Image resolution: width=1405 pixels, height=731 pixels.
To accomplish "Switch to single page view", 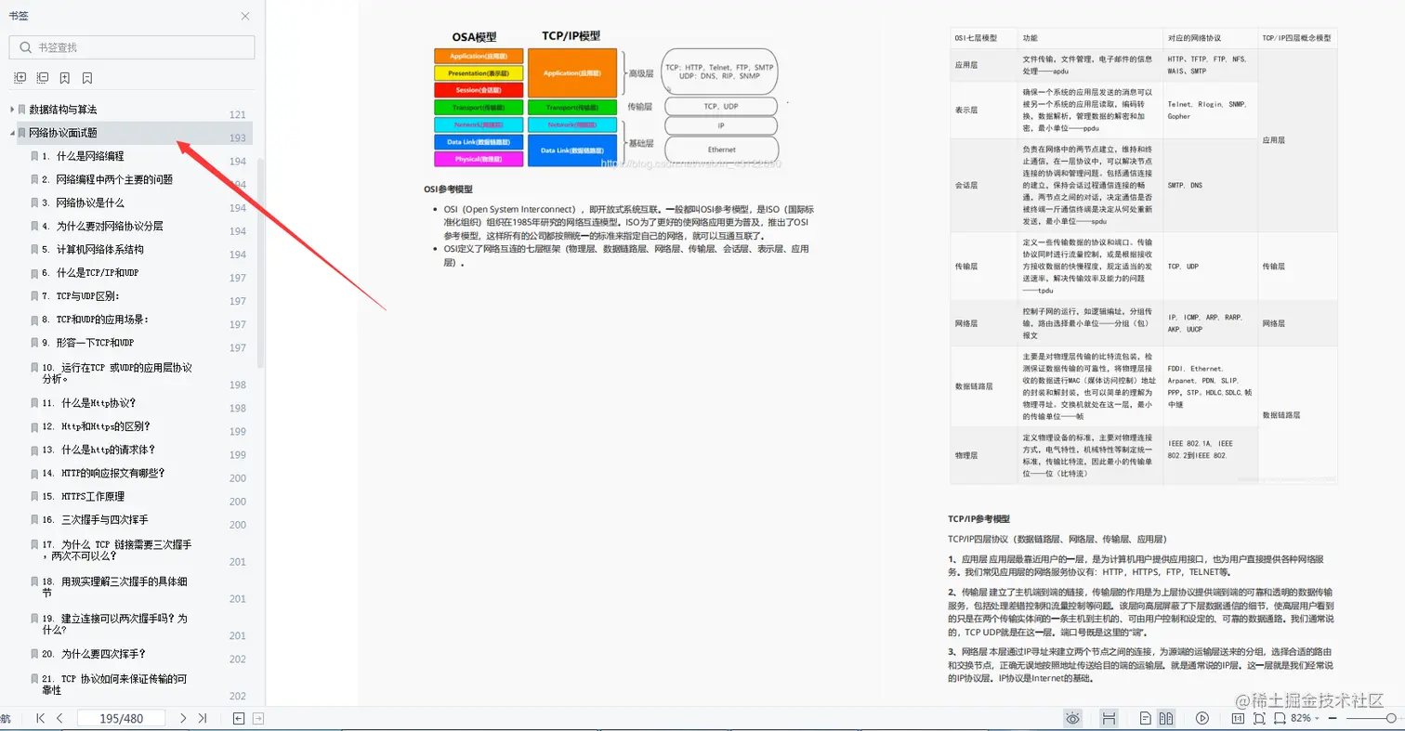I will point(1146,718).
